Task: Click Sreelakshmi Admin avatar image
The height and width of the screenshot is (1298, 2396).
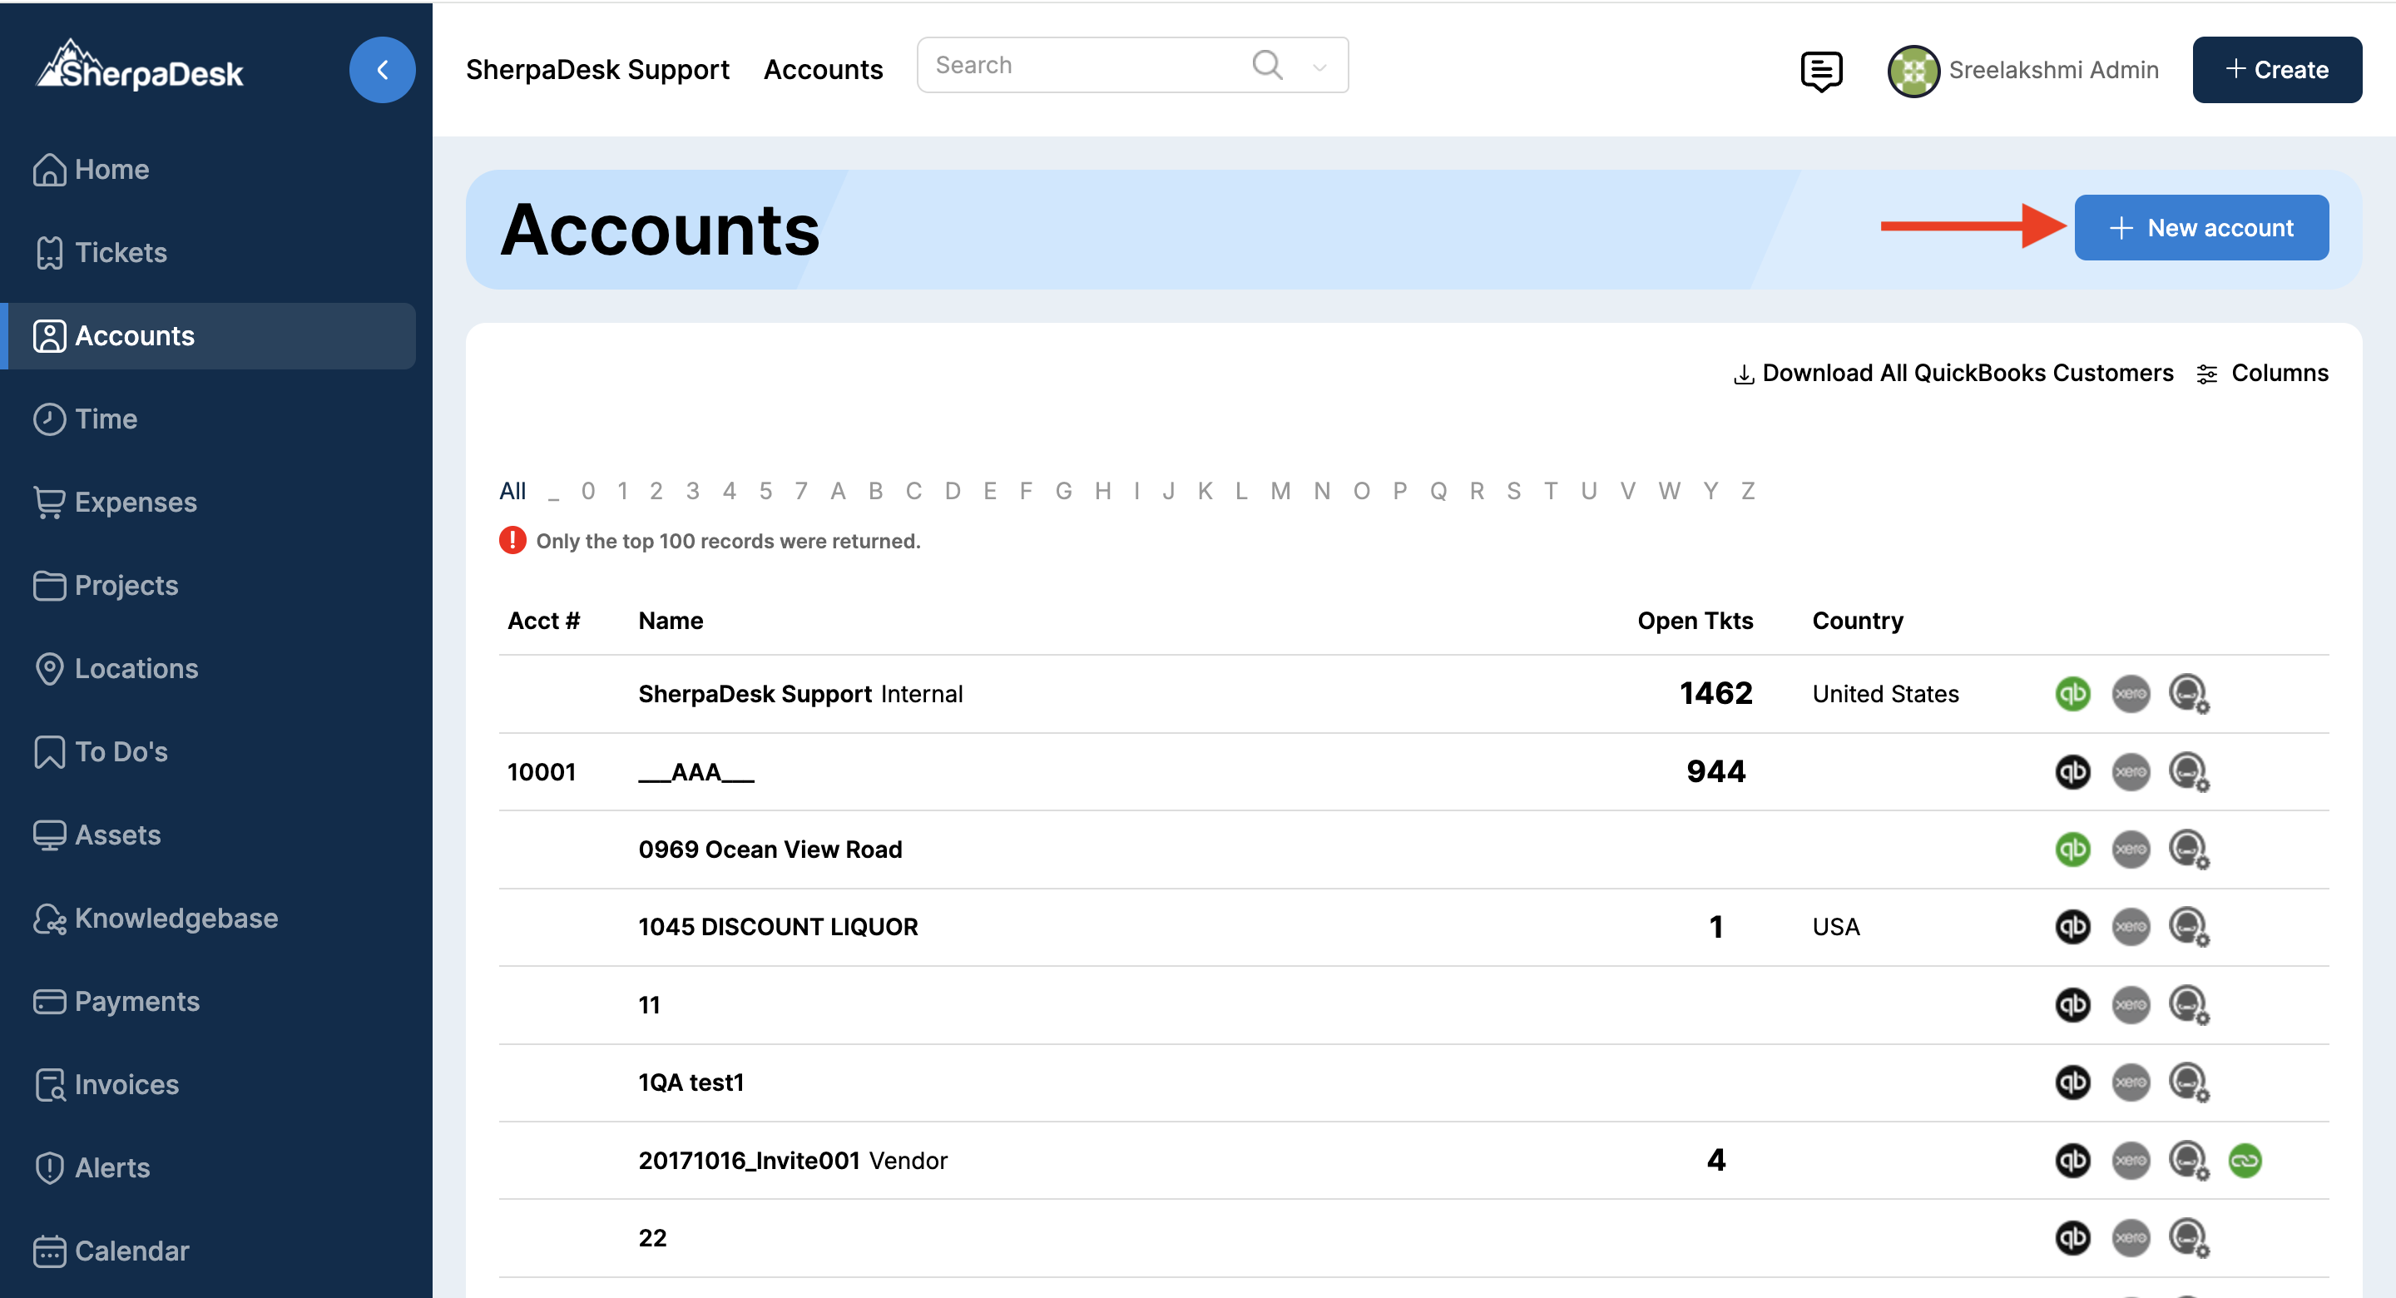Action: click(1913, 71)
